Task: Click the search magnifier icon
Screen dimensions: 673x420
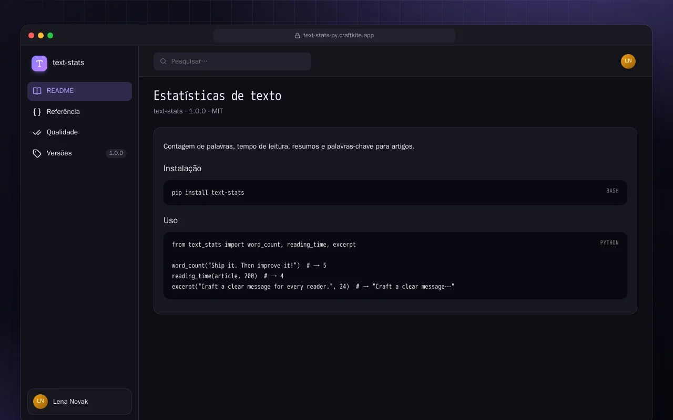Action: click(x=164, y=61)
